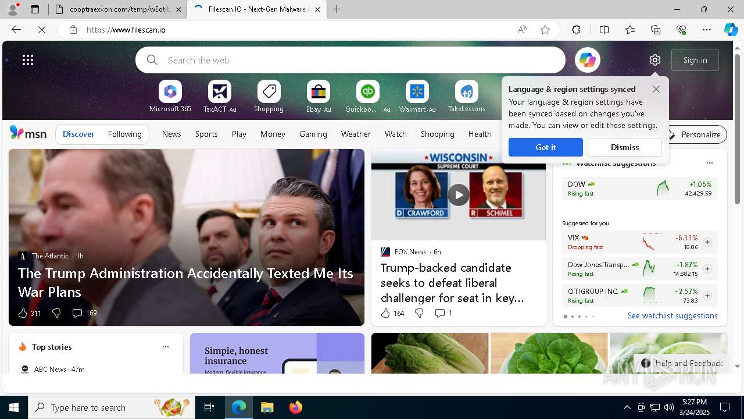Screen dimensions: 744x419
Task: Select the Discover tab
Action: coord(78,134)
